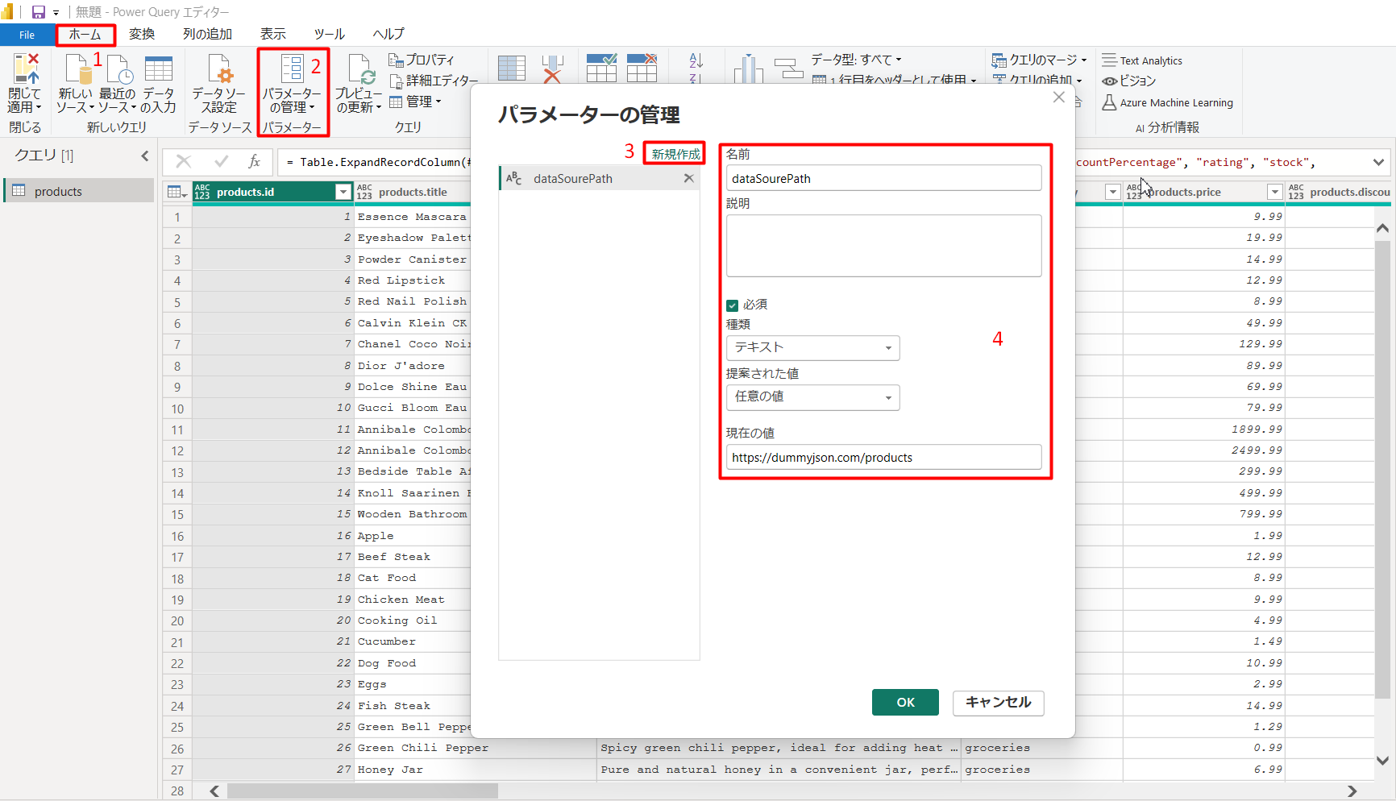
Task: Click the Refresh Preview (プレビューの更新) icon
Action: pyautogui.click(x=359, y=71)
